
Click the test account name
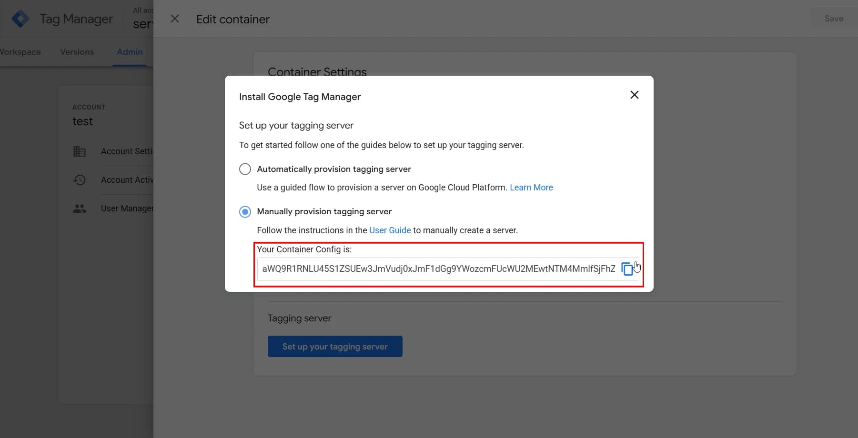click(83, 121)
